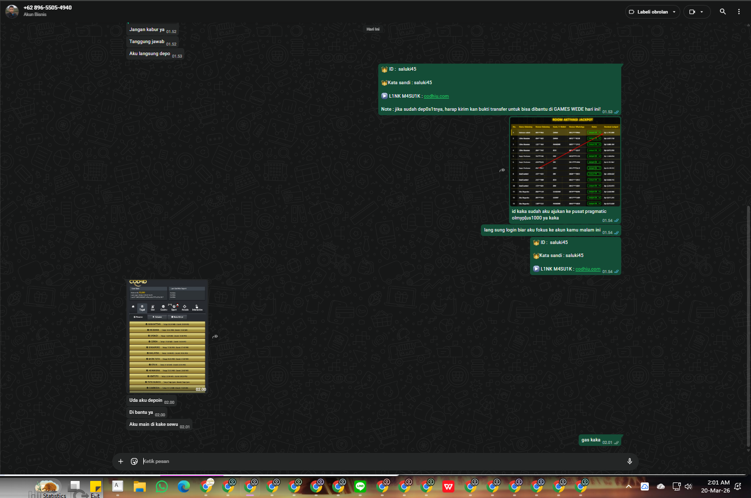The image size is (751, 498).
Task: Click the attach plus icon
Action: point(121,461)
